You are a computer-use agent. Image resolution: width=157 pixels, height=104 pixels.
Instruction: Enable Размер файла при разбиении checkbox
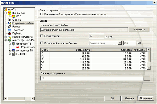tap(41, 43)
